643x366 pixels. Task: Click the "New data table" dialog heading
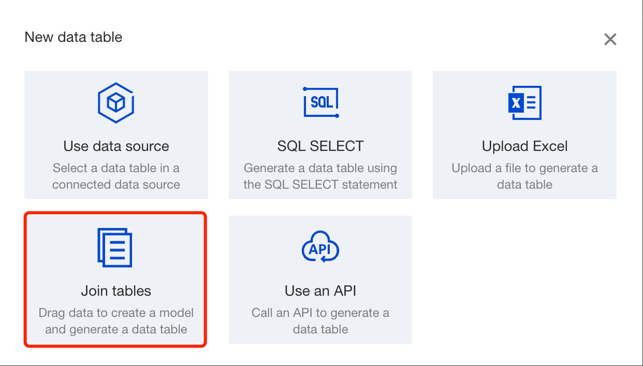pos(74,37)
